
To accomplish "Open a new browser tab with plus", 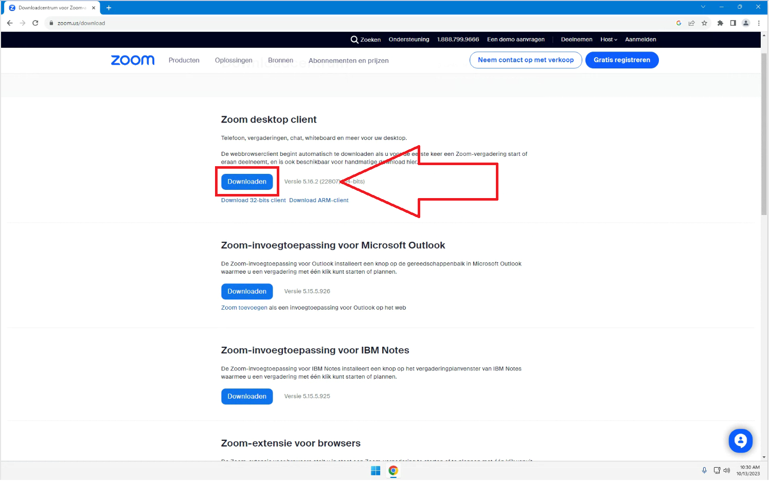I will (x=109, y=8).
